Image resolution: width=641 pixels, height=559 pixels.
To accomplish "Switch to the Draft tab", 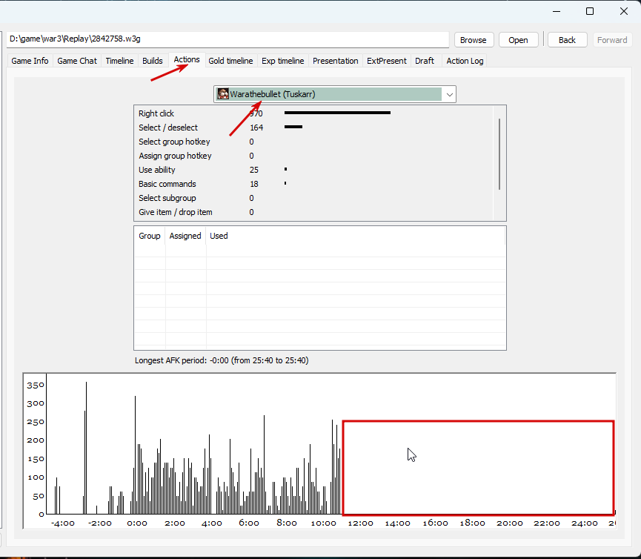I will coord(425,61).
